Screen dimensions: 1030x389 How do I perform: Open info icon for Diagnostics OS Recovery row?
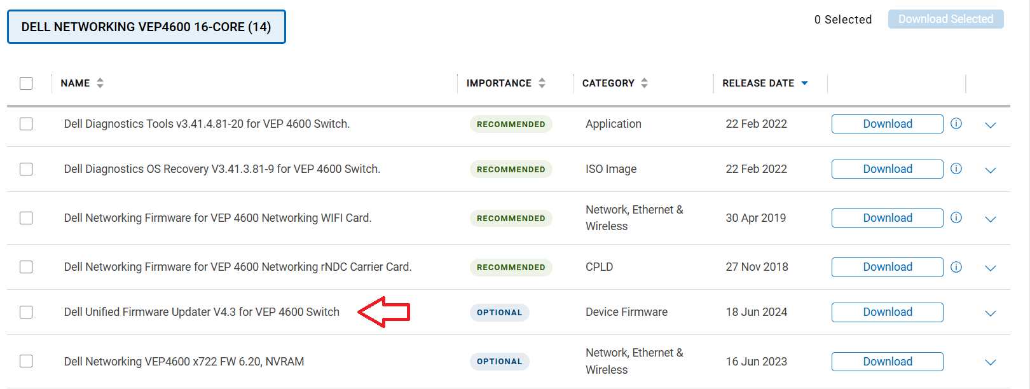(956, 168)
